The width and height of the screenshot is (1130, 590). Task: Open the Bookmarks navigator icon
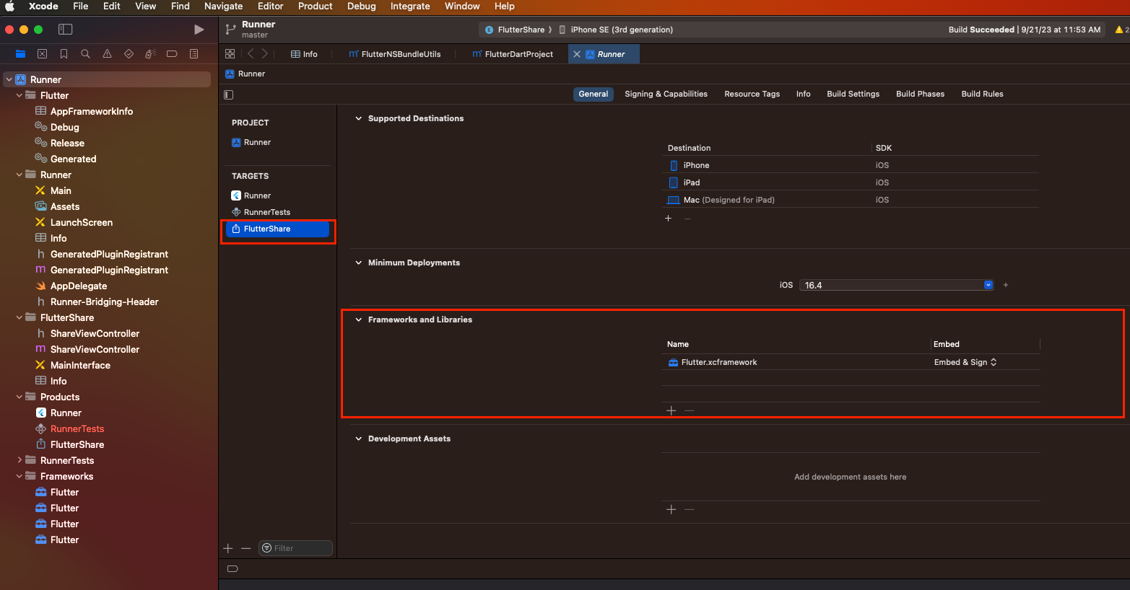tap(64, 53)
